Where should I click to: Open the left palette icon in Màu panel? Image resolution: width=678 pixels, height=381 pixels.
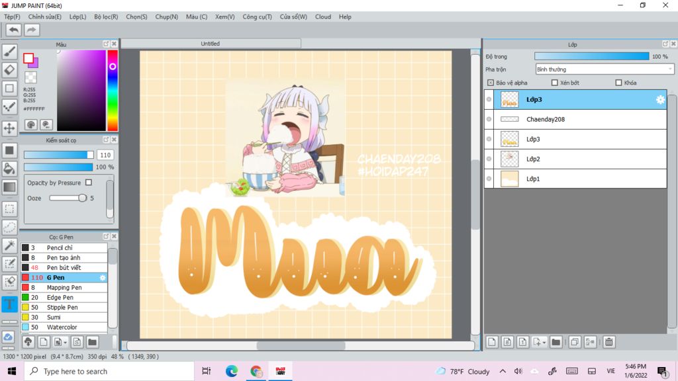[x=30, y=125]
